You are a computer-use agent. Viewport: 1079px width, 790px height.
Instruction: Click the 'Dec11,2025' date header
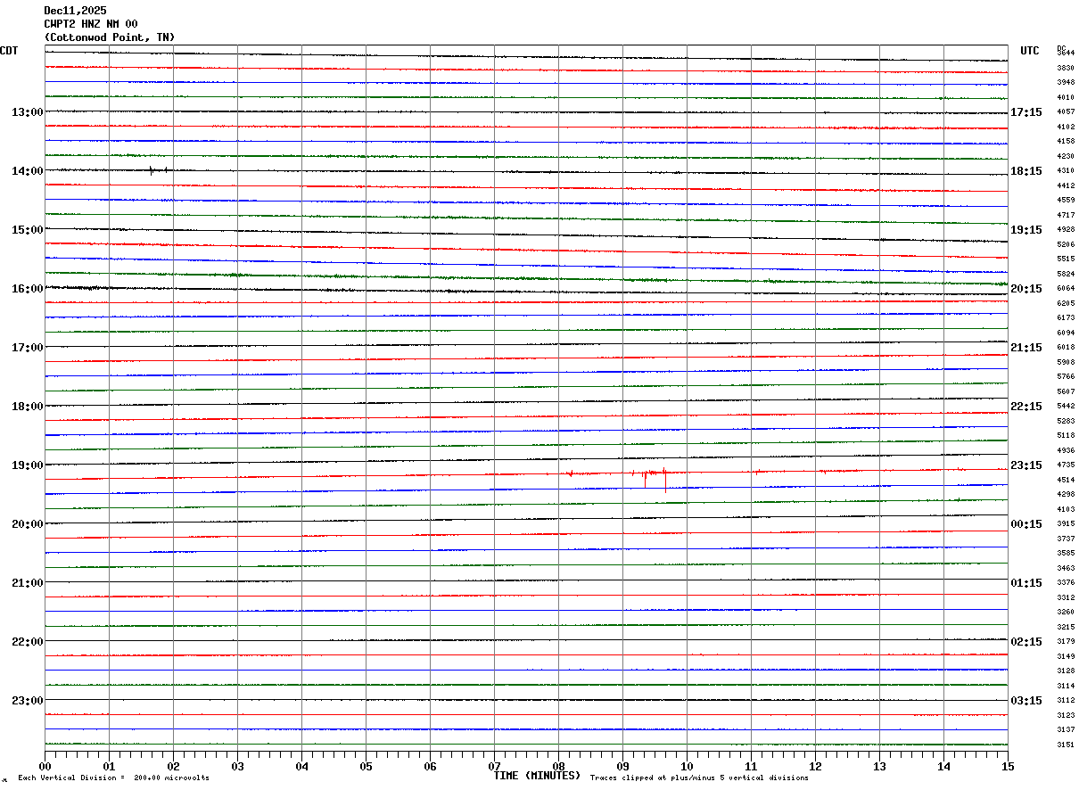click(x=75, y=11)
